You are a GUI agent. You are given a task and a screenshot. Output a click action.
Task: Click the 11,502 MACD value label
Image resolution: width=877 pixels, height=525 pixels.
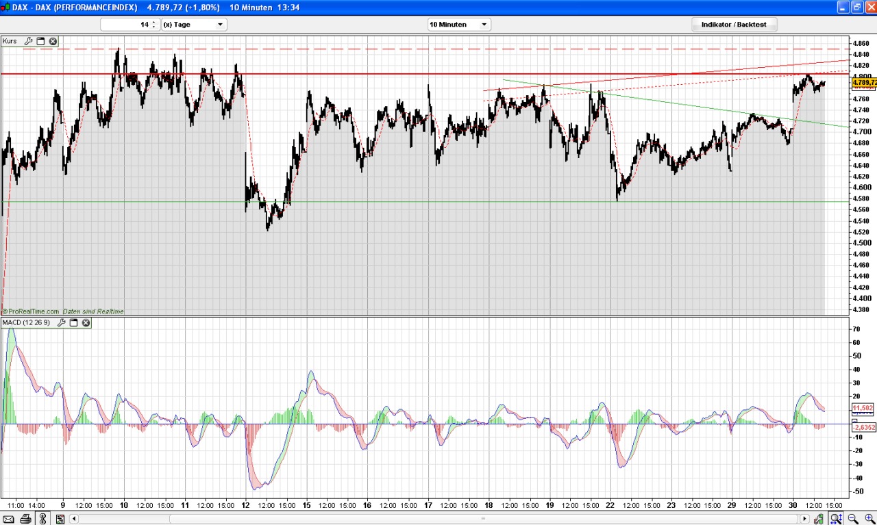pyautogui.click(x=862, y=408)
